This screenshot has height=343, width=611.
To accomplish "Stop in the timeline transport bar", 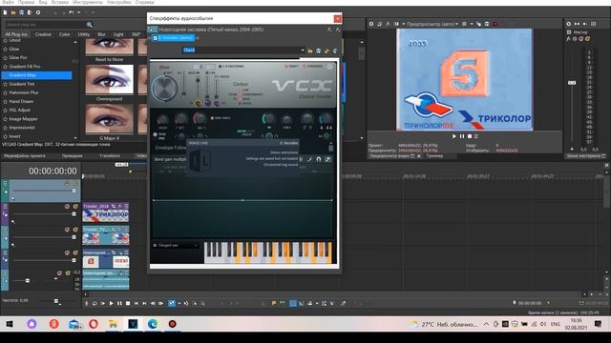I will 128,303.
